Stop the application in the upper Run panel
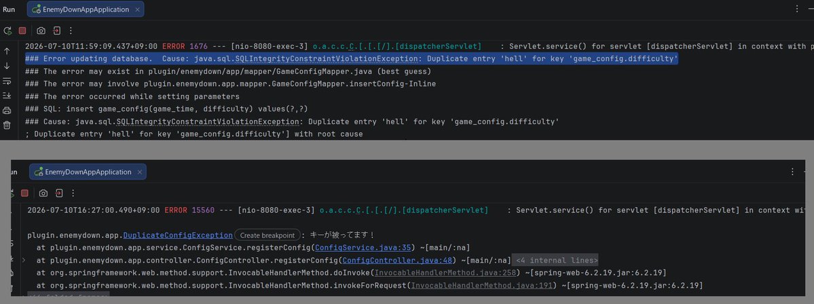The width and height of the screenshot is (814, 304). coord(22,31)
